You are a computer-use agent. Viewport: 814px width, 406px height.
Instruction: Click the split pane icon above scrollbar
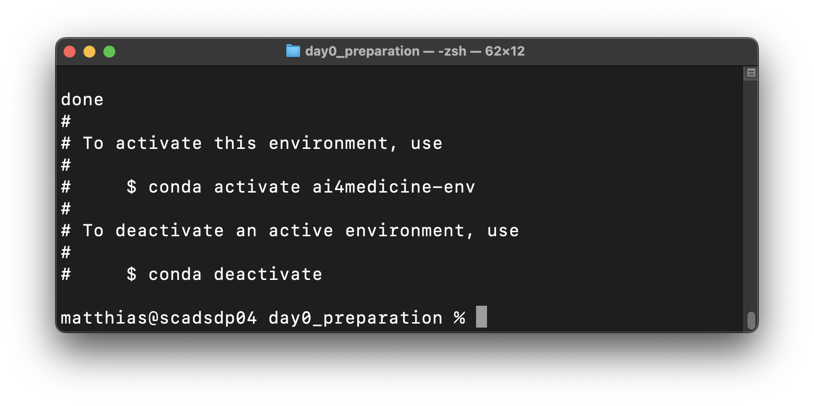click(x=751, y=73)
